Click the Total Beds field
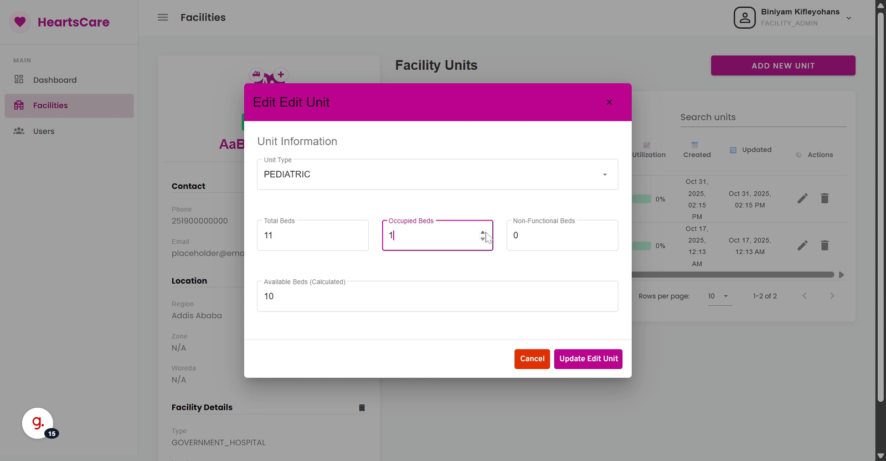This screenshot has height=461, width=886. pyautogui.click(x=312, y=235)
